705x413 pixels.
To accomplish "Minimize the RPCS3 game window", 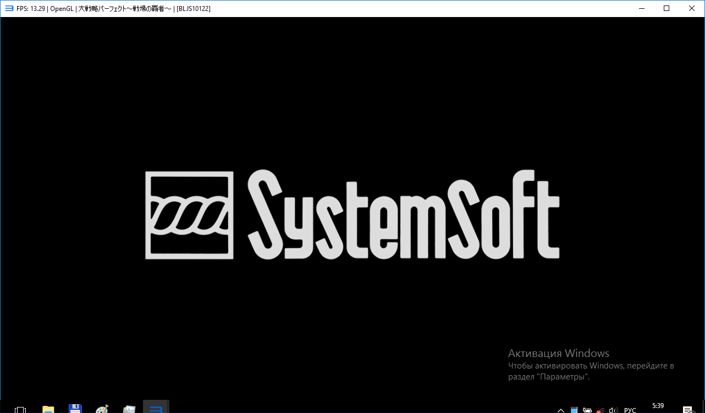I will 641,8.
